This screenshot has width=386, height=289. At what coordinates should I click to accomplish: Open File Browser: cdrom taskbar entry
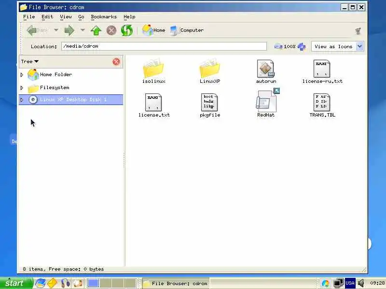[176, 283]
